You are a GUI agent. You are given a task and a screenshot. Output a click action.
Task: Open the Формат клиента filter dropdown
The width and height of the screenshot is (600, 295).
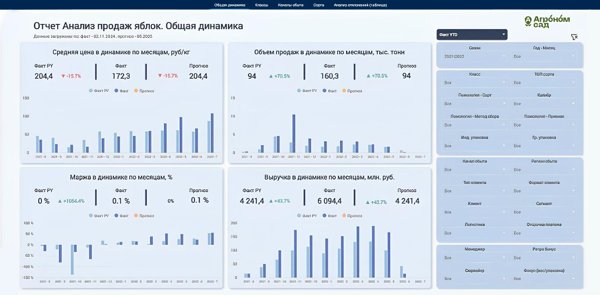click(544, 191)
